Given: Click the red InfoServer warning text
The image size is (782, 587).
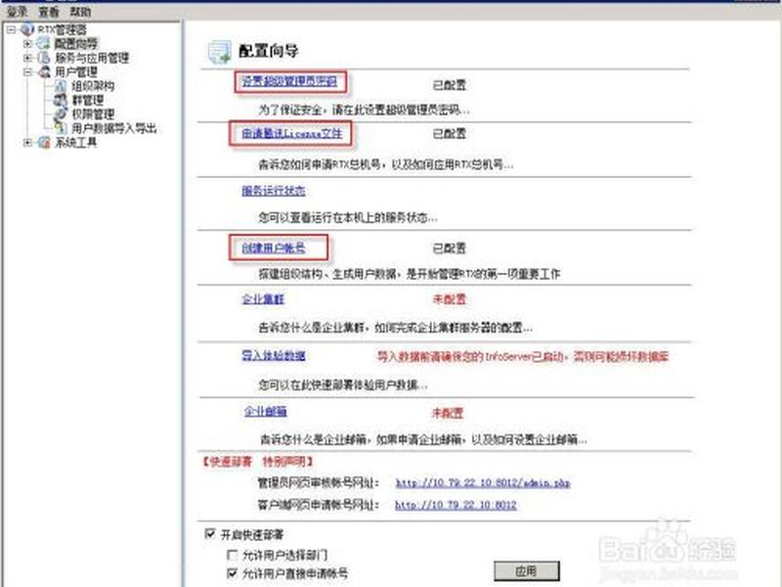Looking at the screenshot, I should (523, 356).
